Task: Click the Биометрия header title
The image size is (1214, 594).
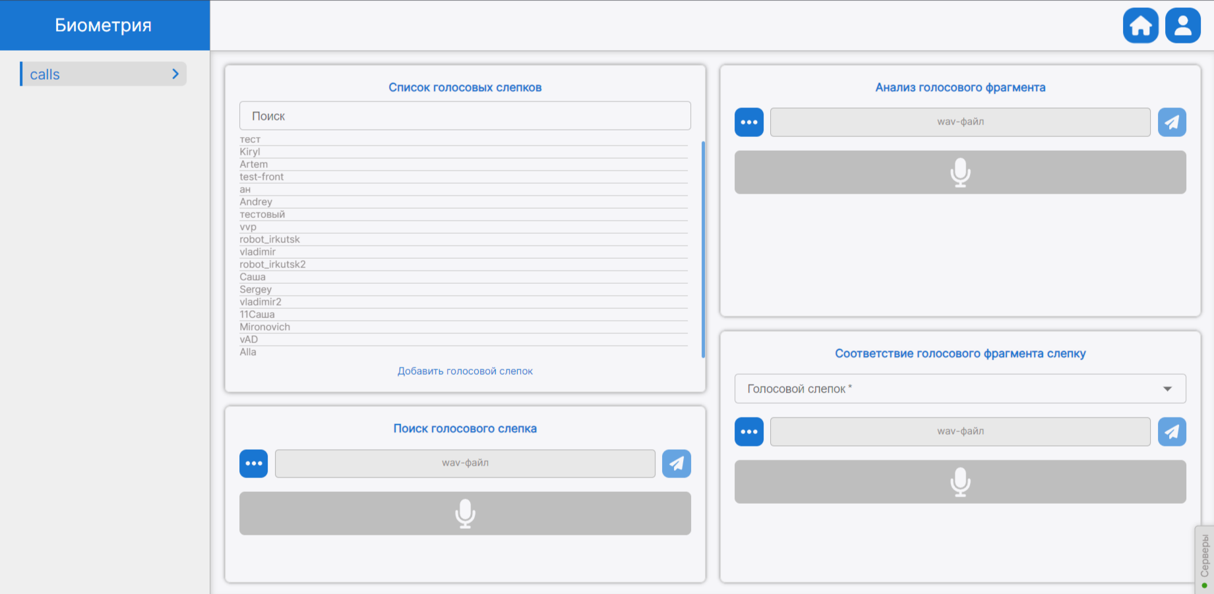Action: tap(104, 25)
